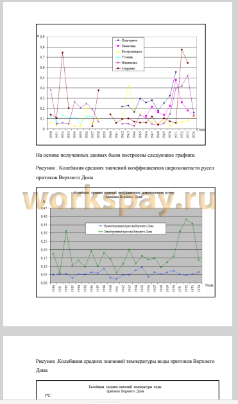Click the Годы axis label on first chart
Viewport: 238px width, 404px height.
coord(201,130)
